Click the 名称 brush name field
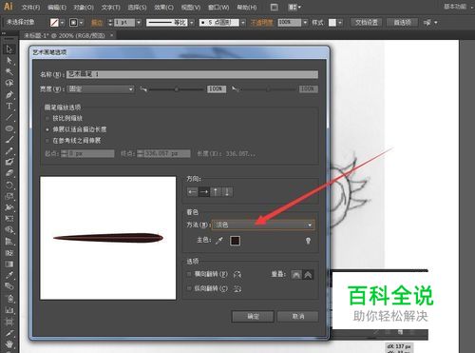This screenshot has width=475, height=353. (193, 74)
